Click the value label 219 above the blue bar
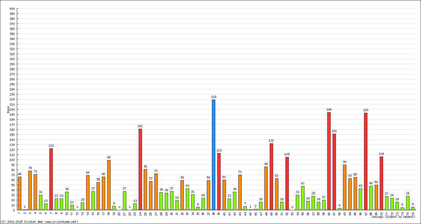This screenshot has height=224, width=421. [x=214, y=97]
